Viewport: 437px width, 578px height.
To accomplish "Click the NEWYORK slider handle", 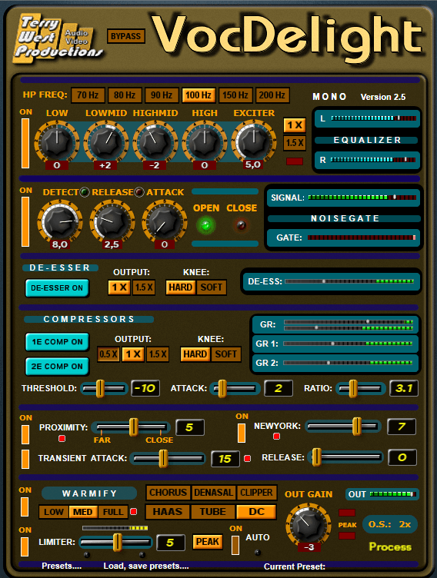I will [357, 427].
